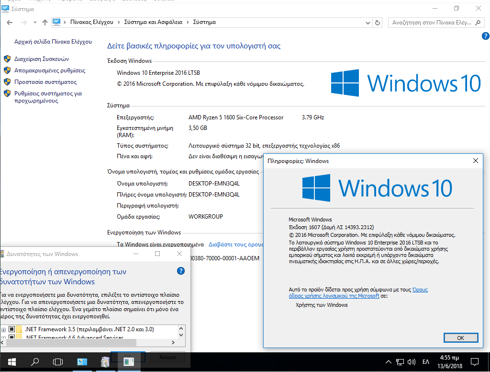Open the Διαβάστε τους όρους license link
Viewport: 490px width, 372px height.
coord(236,244)
